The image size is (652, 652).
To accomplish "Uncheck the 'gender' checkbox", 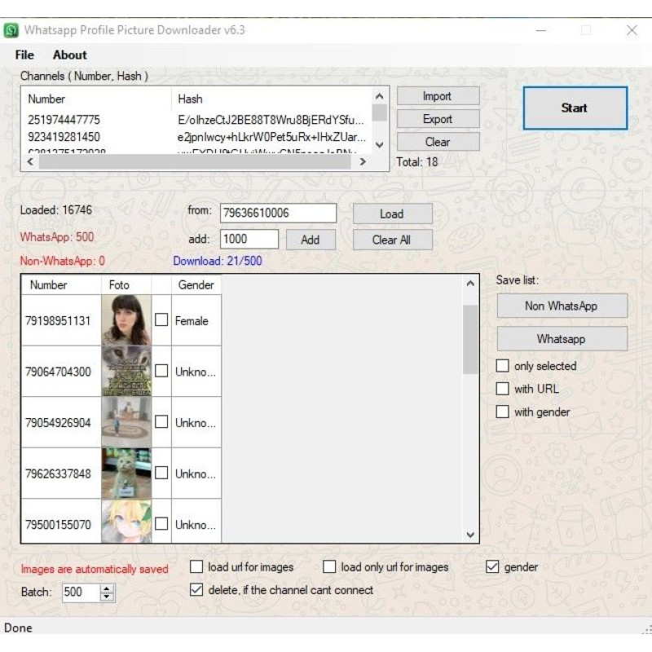I will point(492,567).
